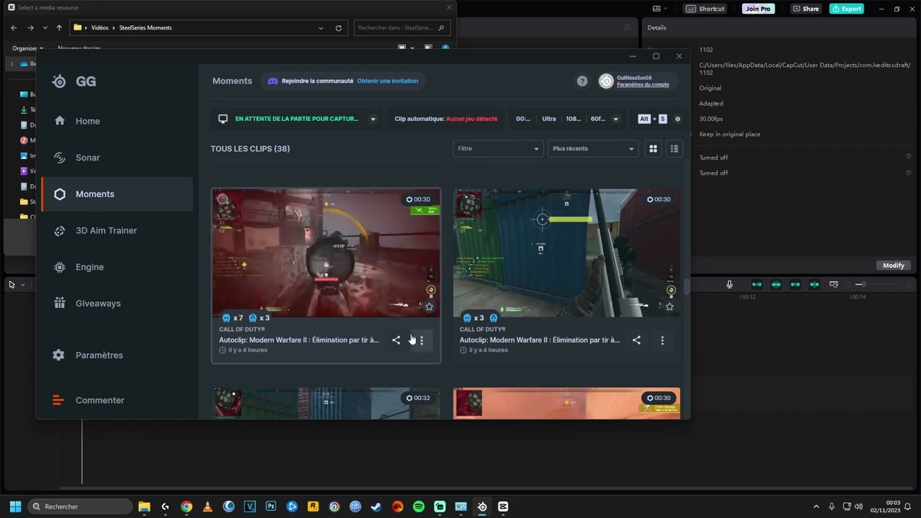
Task: Expand the capture status dropdown arrow
Action: pos(373,119)
